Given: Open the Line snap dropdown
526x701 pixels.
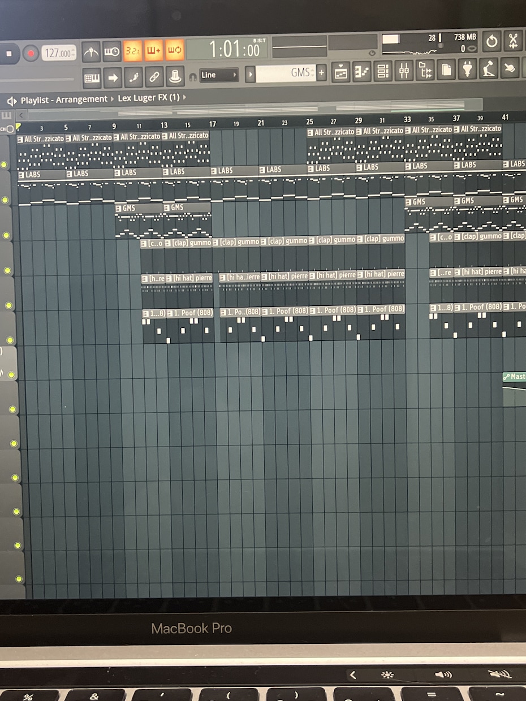Looking at the screenshot, I should [219, 75].
